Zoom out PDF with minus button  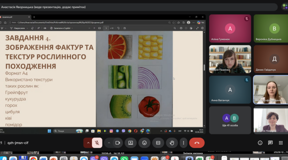click(89, 28)
